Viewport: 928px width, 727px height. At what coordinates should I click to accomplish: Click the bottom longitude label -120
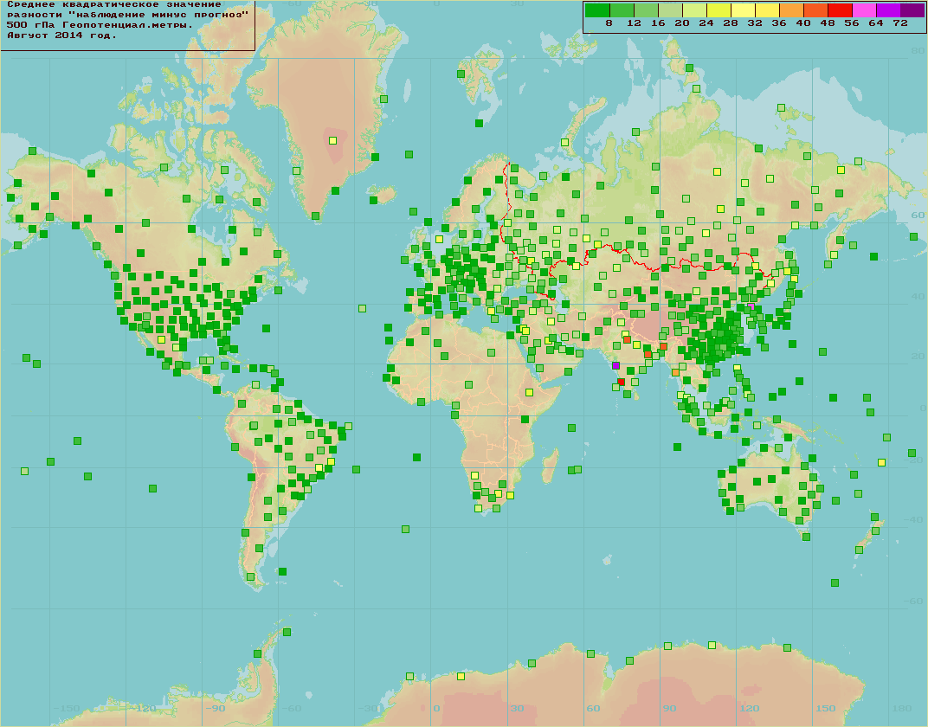(143, 709)
